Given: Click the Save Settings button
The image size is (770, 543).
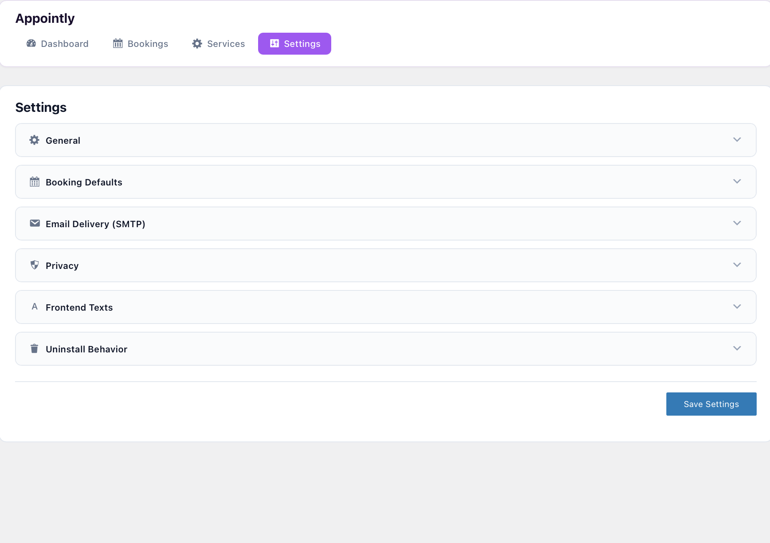Looking at the screenshot, I should (711, 404).
